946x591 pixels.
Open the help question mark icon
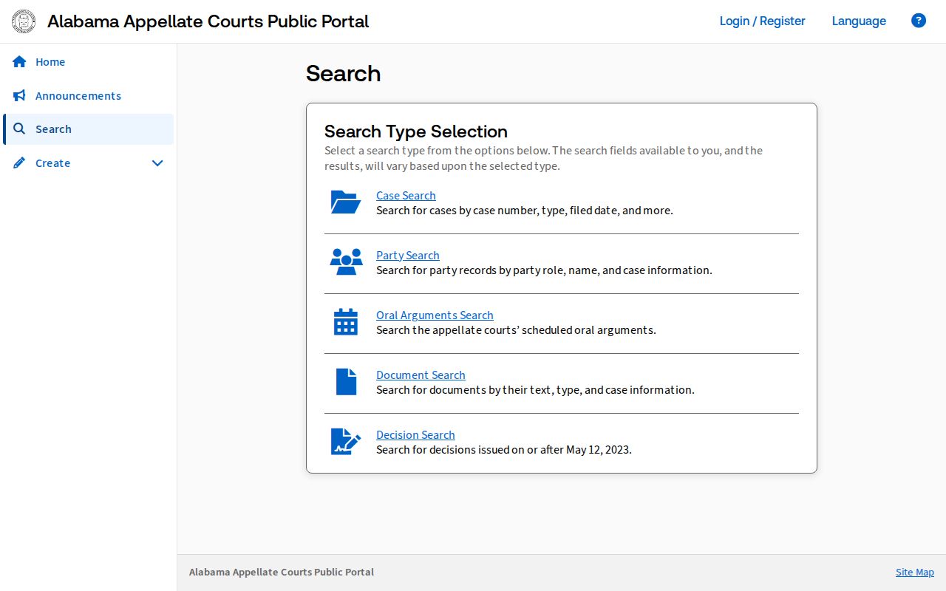tap(919, 21)
